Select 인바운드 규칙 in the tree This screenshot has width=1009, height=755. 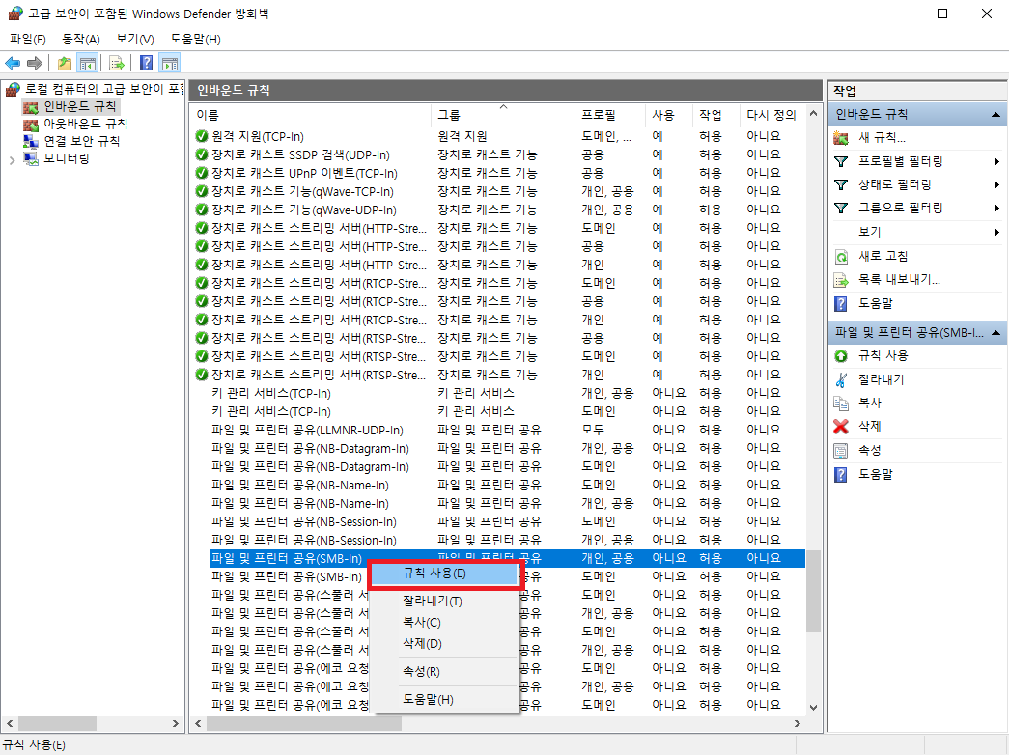click(x=80, y=106)
